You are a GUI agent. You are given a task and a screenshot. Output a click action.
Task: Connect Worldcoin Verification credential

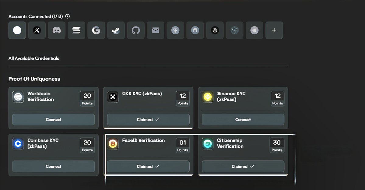click(54, 119)
